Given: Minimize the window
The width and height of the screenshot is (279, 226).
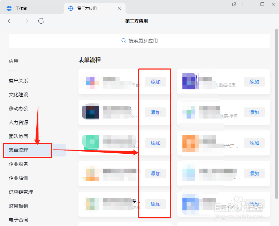Looking at the screenshot, I should pyautogui.click(x=251, y=4).
